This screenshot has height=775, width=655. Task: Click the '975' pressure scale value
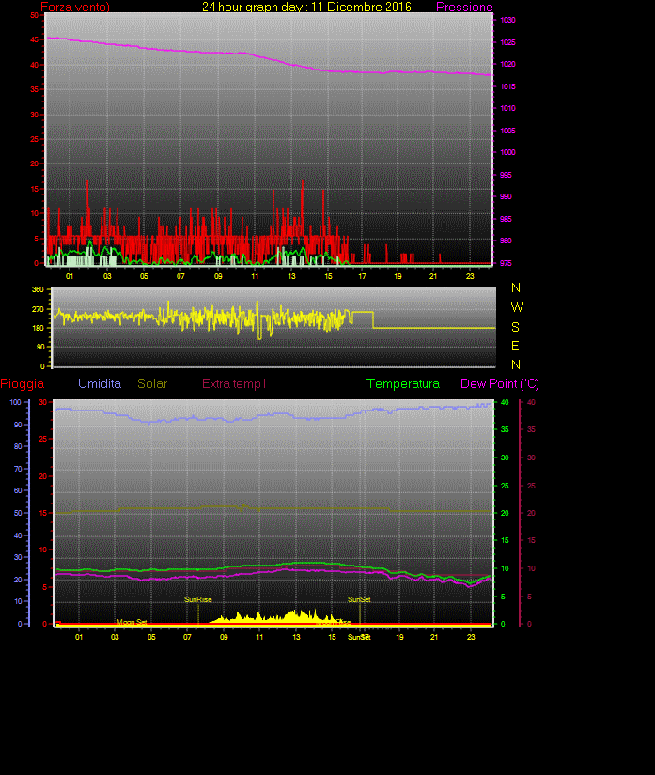click(x=506, y=263)
